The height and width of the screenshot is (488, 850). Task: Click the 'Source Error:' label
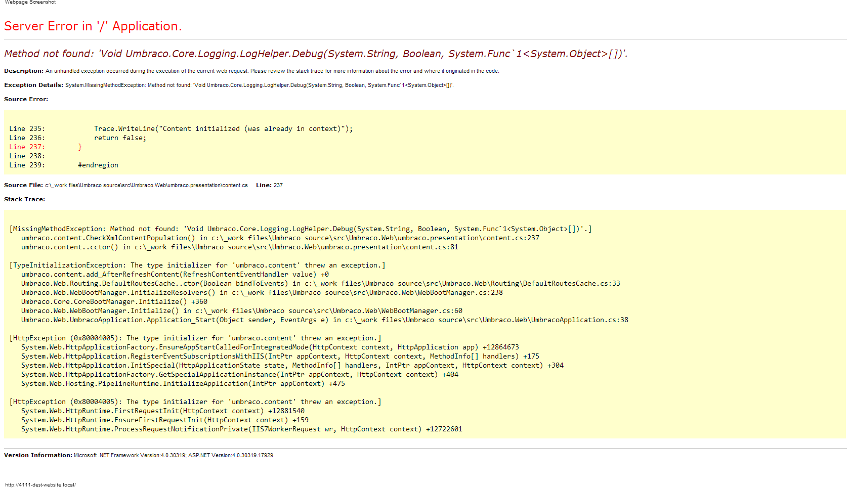click(x=26, y=100)
